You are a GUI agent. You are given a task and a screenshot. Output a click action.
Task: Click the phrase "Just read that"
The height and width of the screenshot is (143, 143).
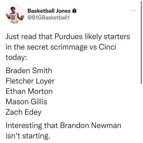coord(29,37)
